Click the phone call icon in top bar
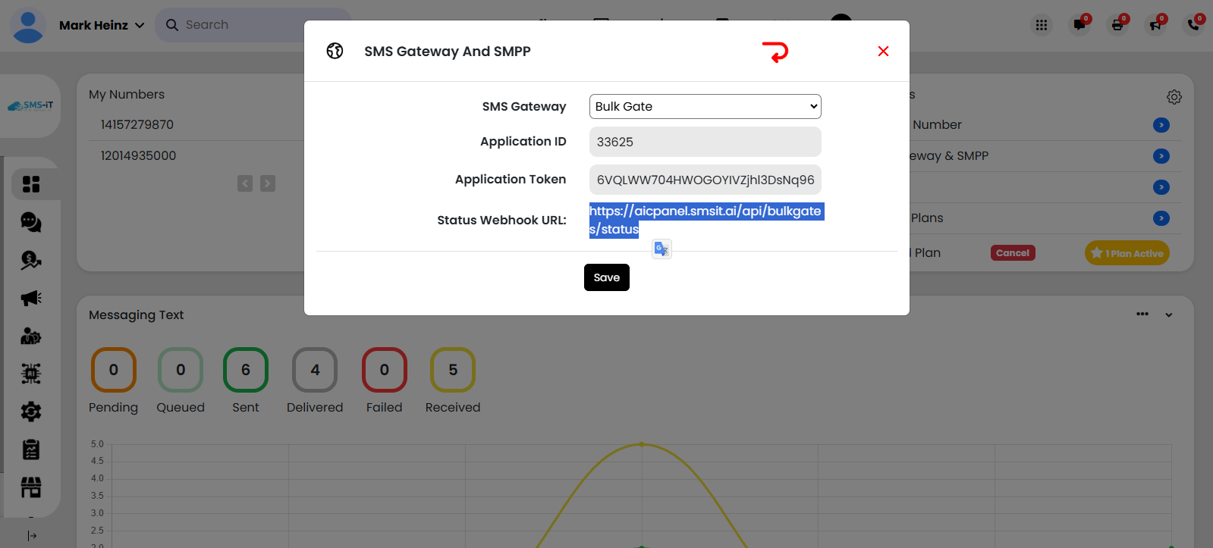This screenshot has height=548, width=1213. [x=1193, y=25]
